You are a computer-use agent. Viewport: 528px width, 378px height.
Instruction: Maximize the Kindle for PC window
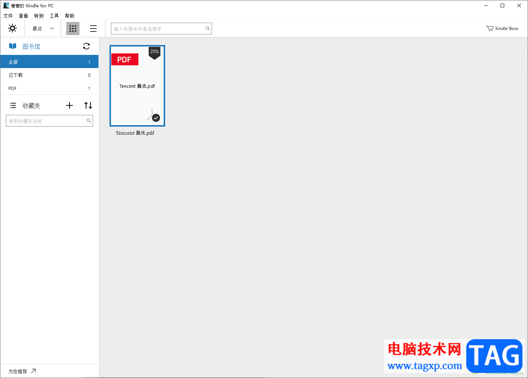[x=502, y=5]
